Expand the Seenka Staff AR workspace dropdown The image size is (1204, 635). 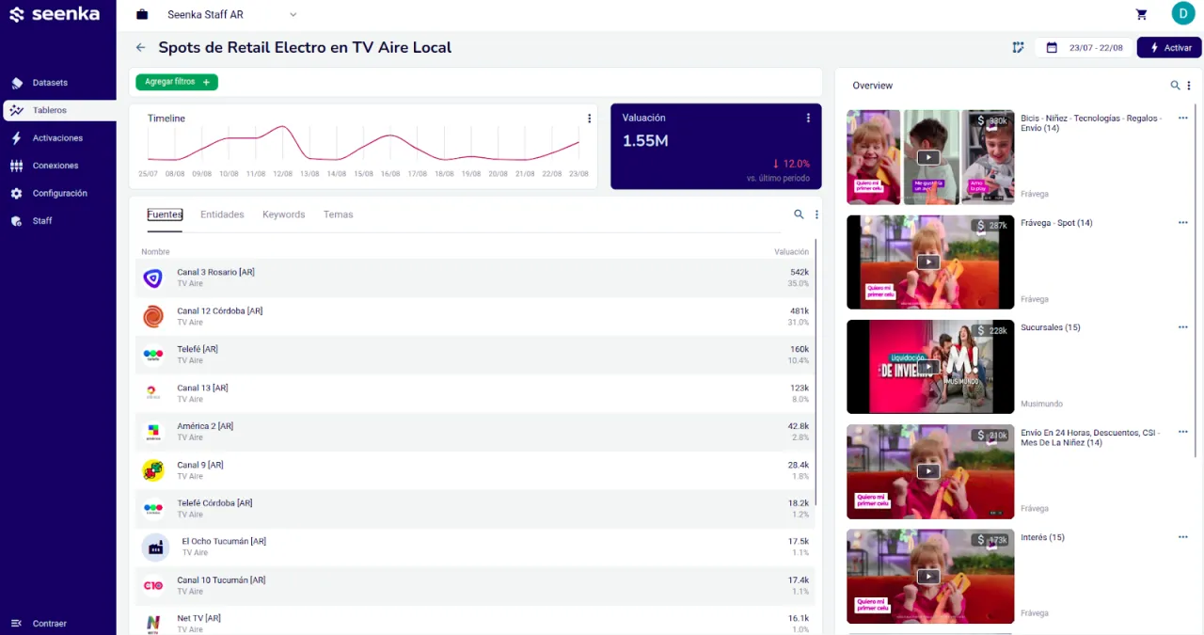pos(230,14)
